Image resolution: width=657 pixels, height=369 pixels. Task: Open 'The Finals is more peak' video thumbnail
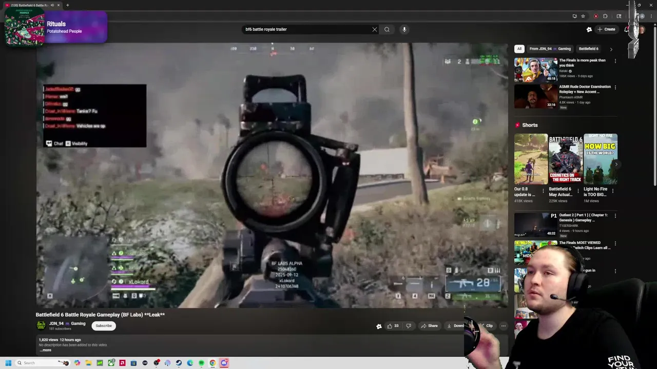(535, 69)
